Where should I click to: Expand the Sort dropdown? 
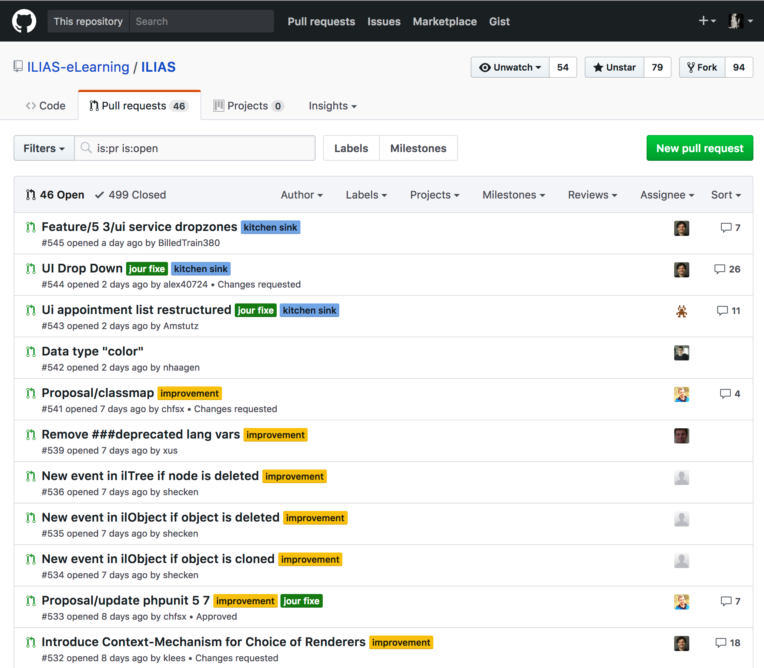click(725, 195)
